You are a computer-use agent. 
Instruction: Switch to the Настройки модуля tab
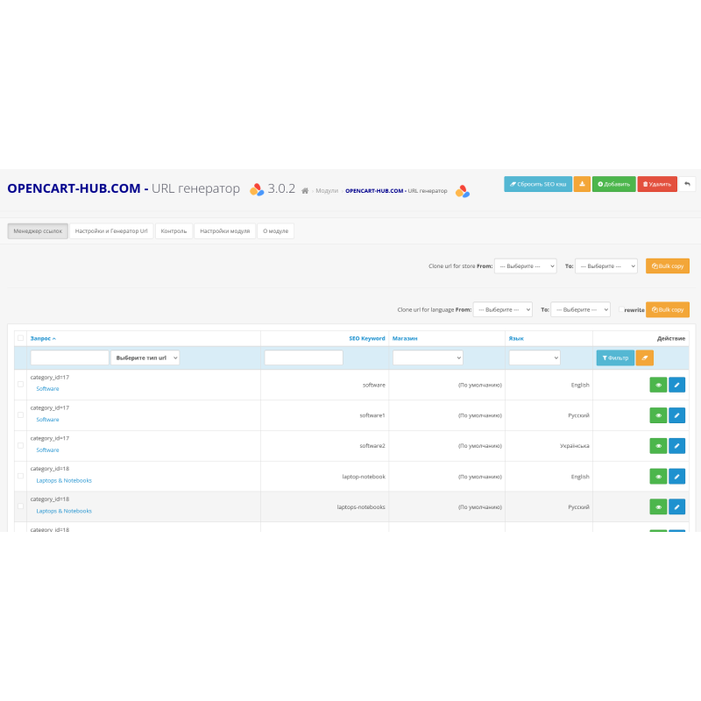223,230
